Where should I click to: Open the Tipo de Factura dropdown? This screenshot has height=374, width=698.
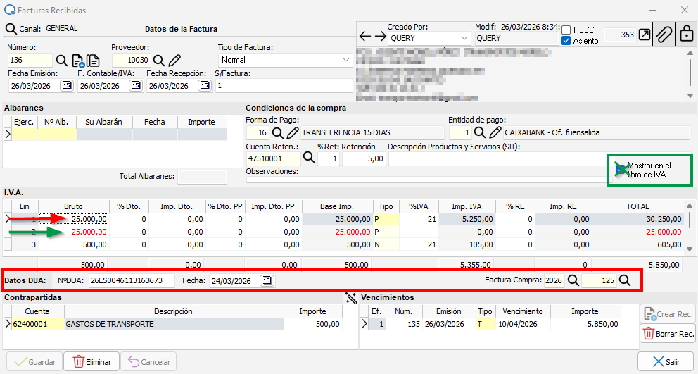tap(346, 60)
